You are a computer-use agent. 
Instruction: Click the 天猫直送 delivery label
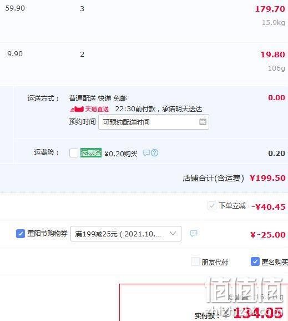click(x=97, y=109)
